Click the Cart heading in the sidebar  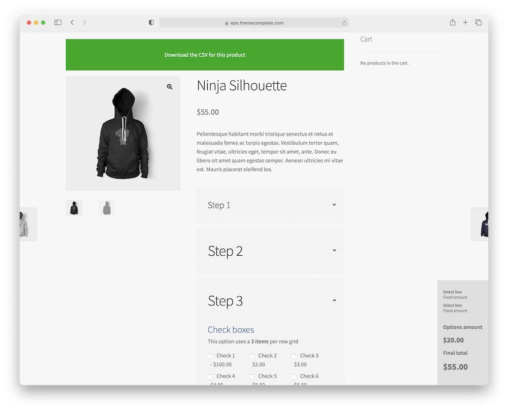366,39
